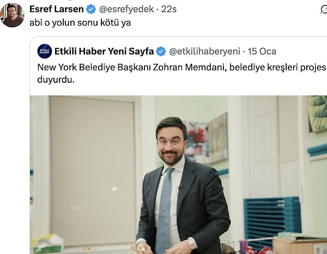Click verified badge beside Etkili Haber Yeni Sayfa

pos(161,52)
